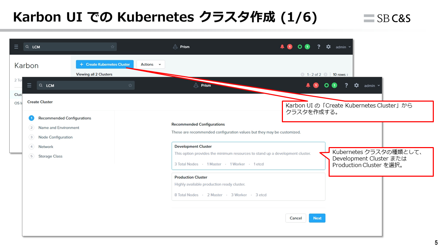This screenshot has height=248, width=440.
Task: Click LCM search field in back Karbon window
Action: [x=70, y=47]
